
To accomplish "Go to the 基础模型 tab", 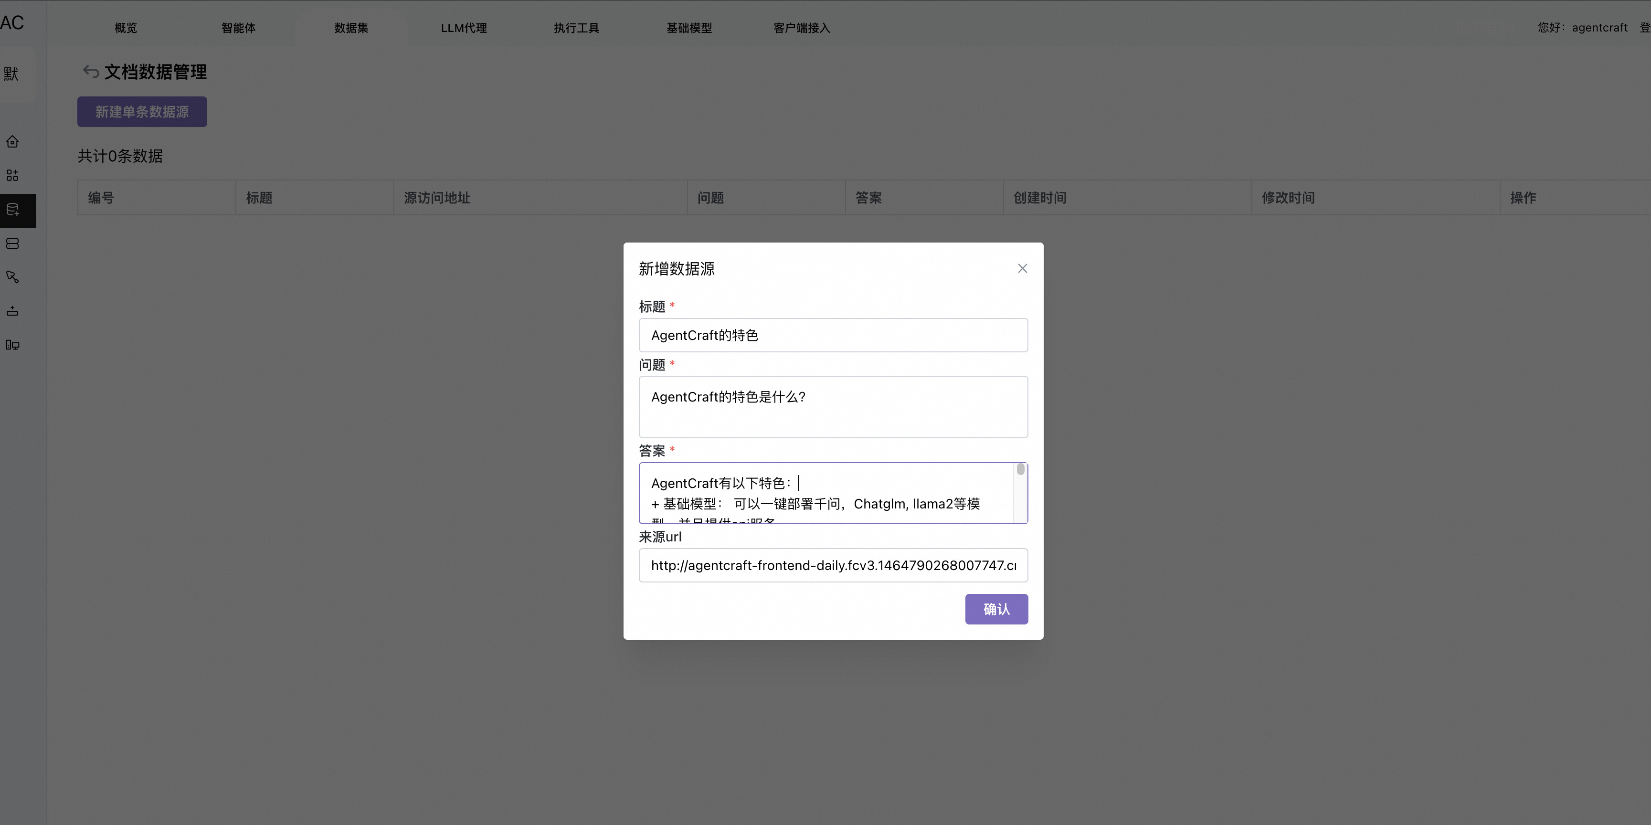I will coord(689,28).
